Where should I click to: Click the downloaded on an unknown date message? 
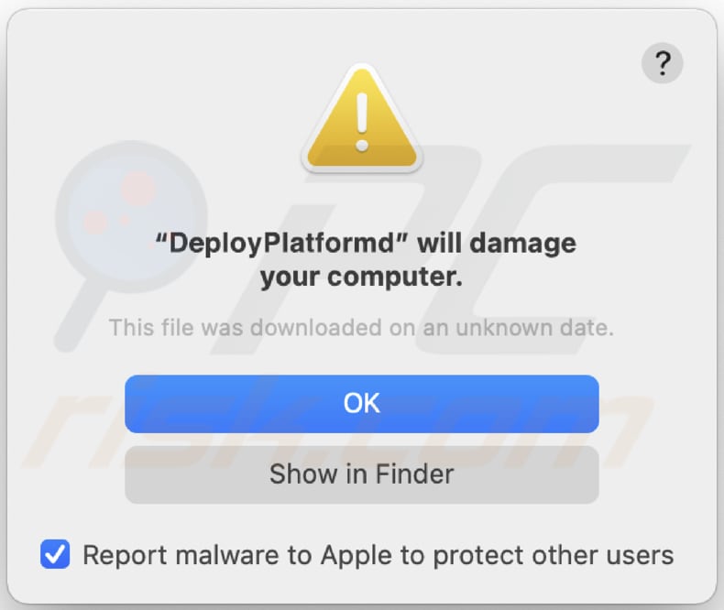pos(362,327)
